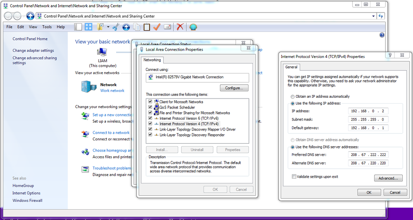
Task: Uncheck Client for Microsoft Networks
Action: [150, 102]
